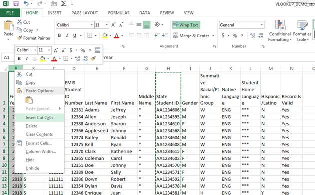Image resolution: width=315 pixels, height=195 pixels.
Task: Toggle Italic in the mini toolbar
Action: [x=27, y=59]
